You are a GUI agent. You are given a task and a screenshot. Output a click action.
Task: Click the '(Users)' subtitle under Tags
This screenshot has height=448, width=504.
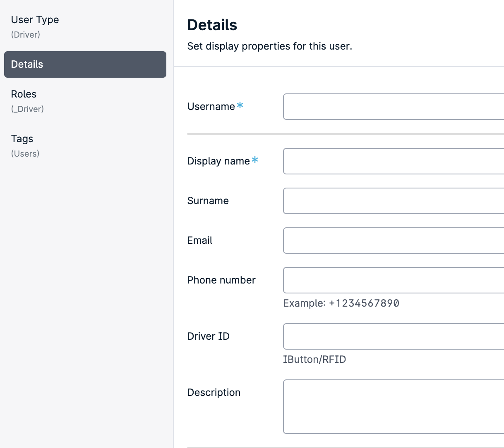[25, 154]
